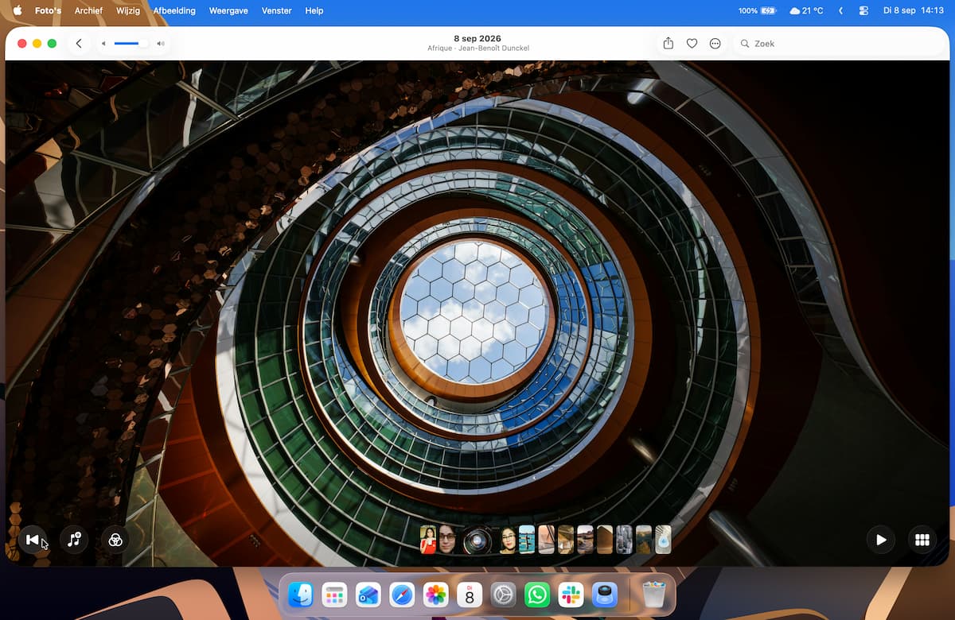
Task: Click the Share button in toolbar
Action: tap(668, 44)
